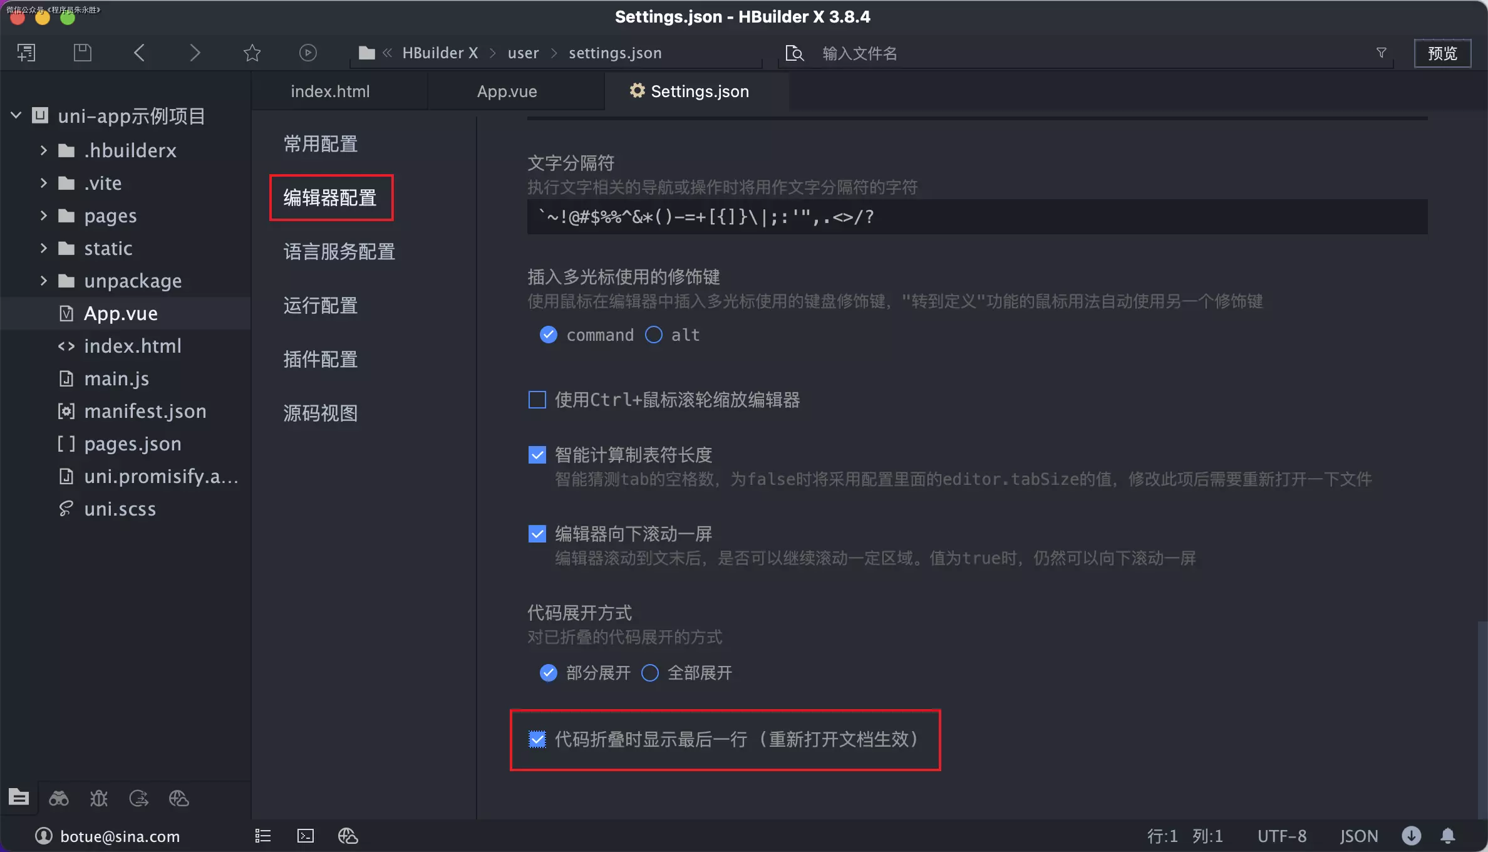Open the download icon in status bar

coord(1411,836)
